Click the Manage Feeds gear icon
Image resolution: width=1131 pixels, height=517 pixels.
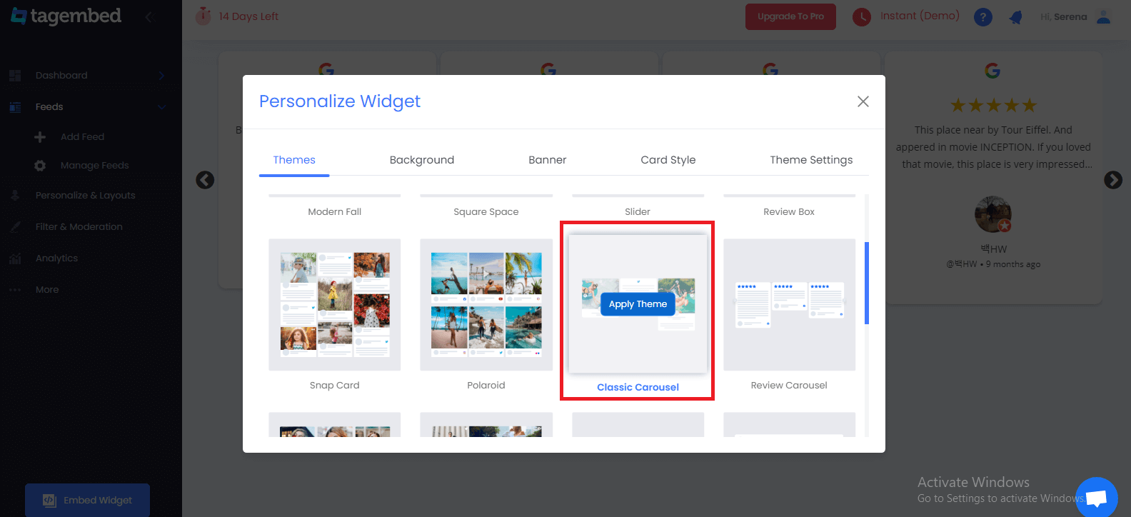40,166
